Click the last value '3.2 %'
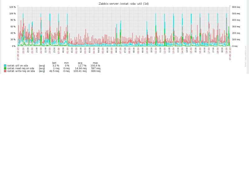 [56, 65]
